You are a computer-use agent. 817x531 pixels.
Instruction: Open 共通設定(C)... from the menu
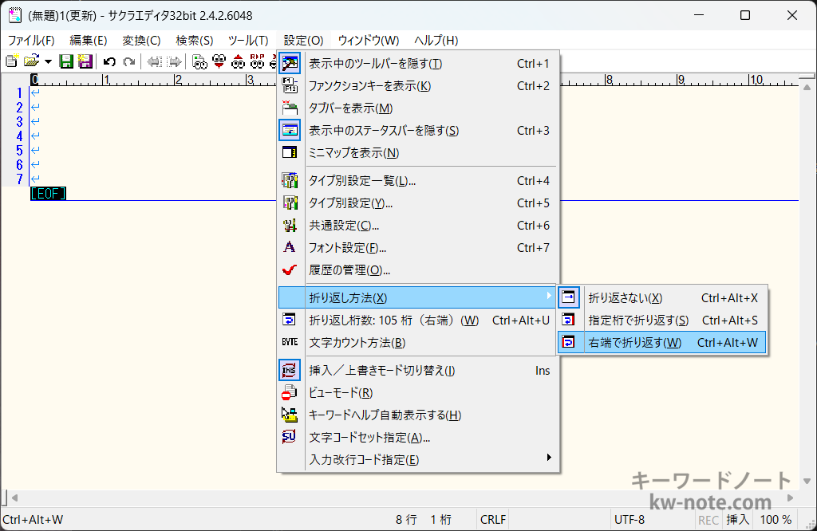pyautogui.click(x=344, y=226)
